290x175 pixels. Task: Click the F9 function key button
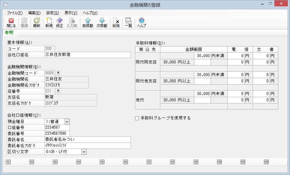(x=196, y=162)
